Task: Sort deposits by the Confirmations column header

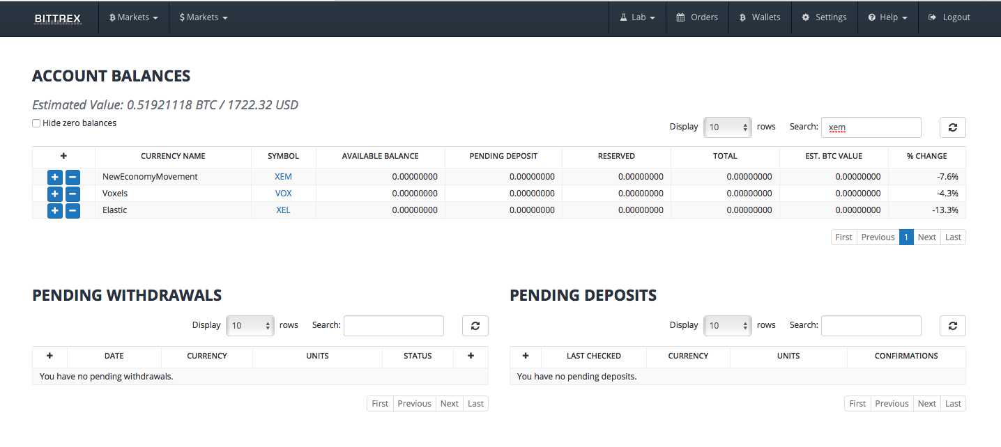Action: click(x=906, y=356)
